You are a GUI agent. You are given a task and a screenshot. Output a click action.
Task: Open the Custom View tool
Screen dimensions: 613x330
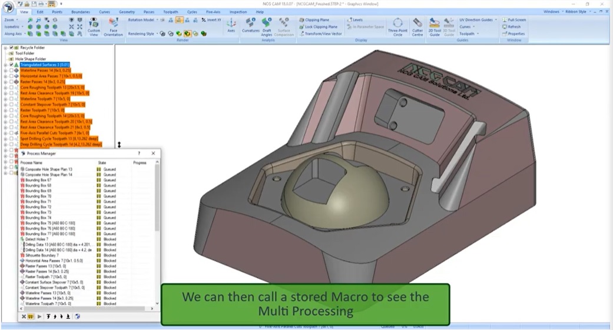(x=94, y=26)
